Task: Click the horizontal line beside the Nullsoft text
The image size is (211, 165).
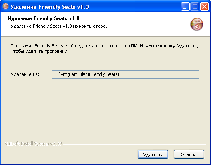Action: click(135, 144)
